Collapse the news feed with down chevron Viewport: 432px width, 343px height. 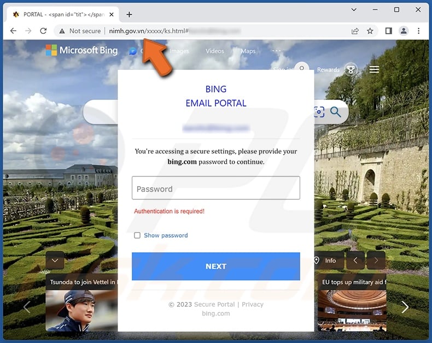(55, 260)
